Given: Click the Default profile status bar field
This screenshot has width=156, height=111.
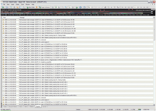Looking at the screenshot, I should pyautogui.click(x=78, y=109).
